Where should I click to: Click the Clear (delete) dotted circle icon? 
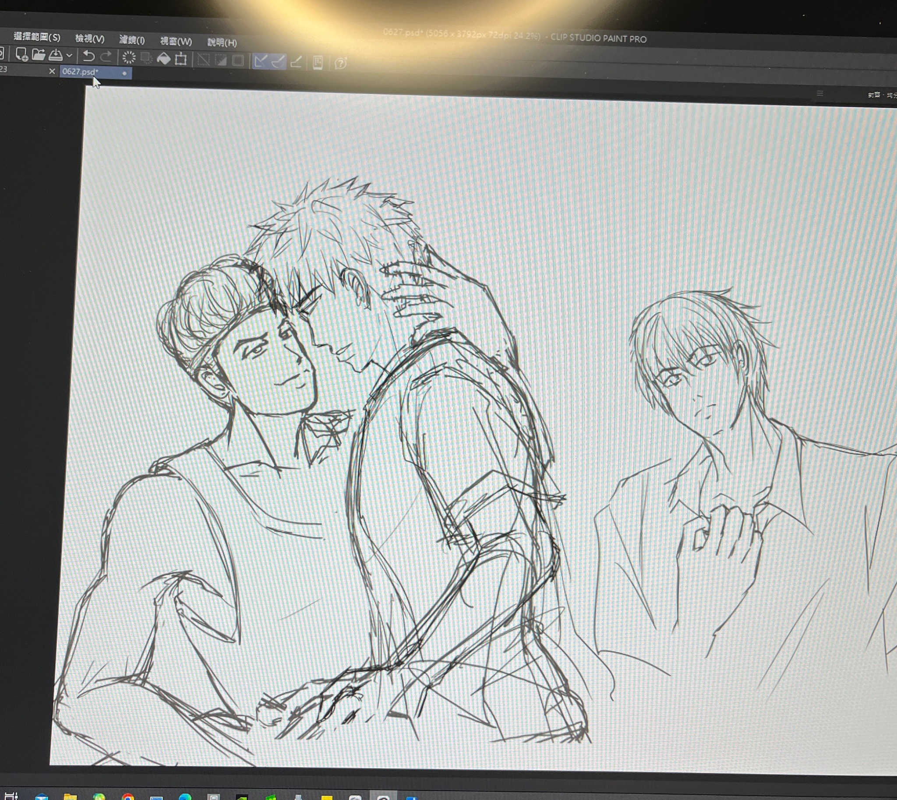129,57
